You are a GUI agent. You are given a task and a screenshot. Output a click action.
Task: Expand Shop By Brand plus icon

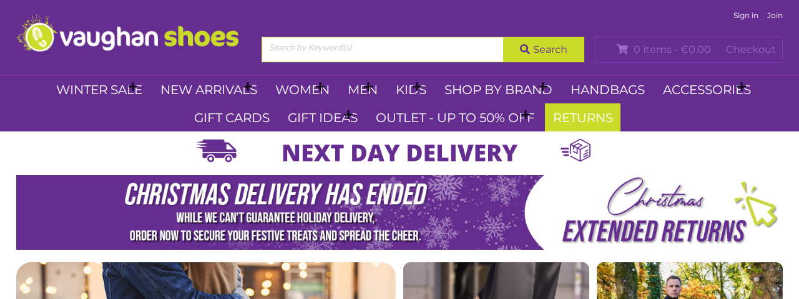[542, 87]
